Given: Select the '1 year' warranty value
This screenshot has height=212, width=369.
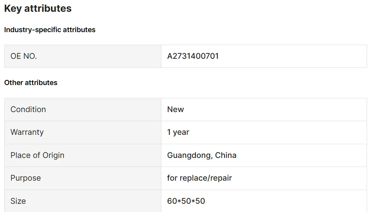Looking at the screenshot, I should [x=178, y=132].
